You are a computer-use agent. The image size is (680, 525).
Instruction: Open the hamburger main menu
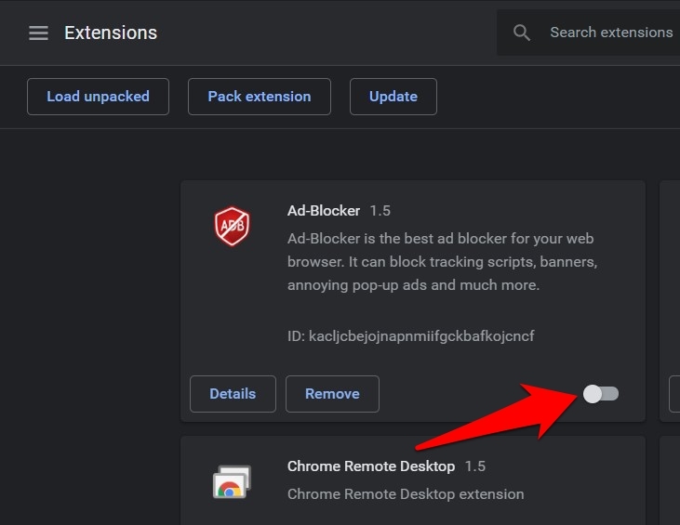38,33
